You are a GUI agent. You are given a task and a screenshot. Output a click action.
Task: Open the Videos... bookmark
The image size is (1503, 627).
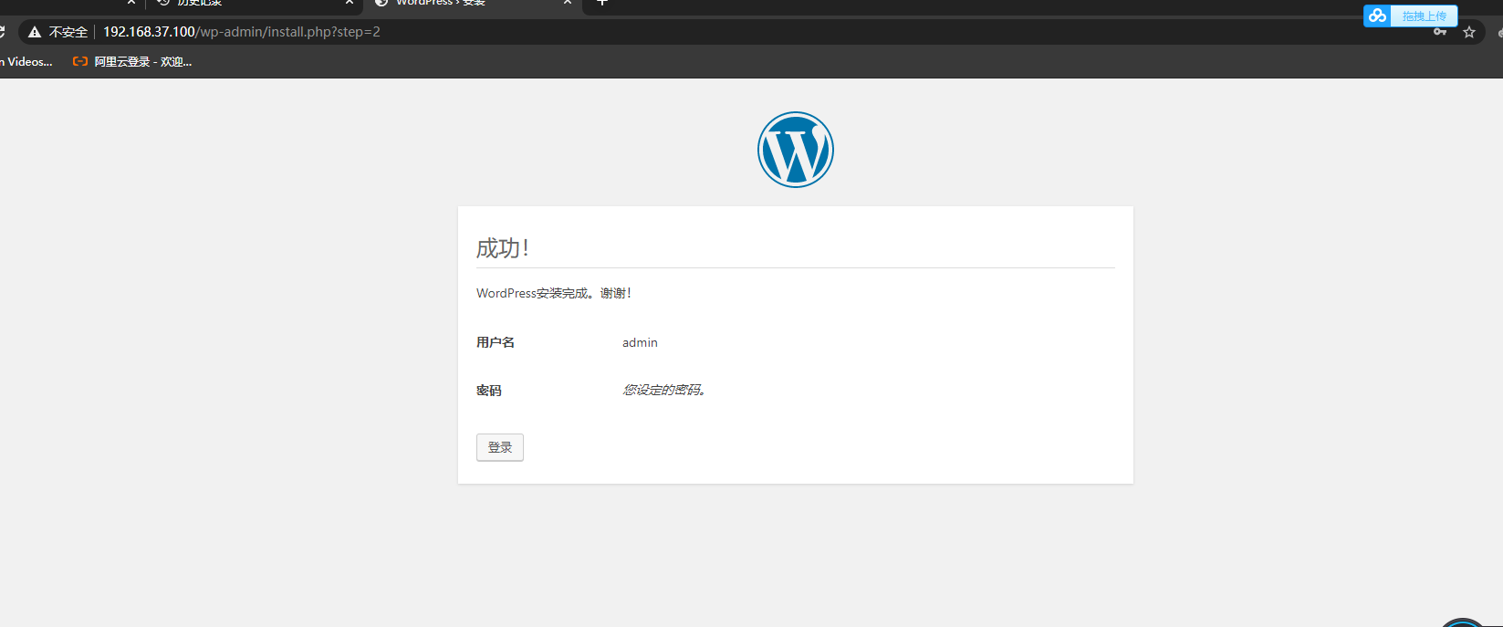[27, 62]
